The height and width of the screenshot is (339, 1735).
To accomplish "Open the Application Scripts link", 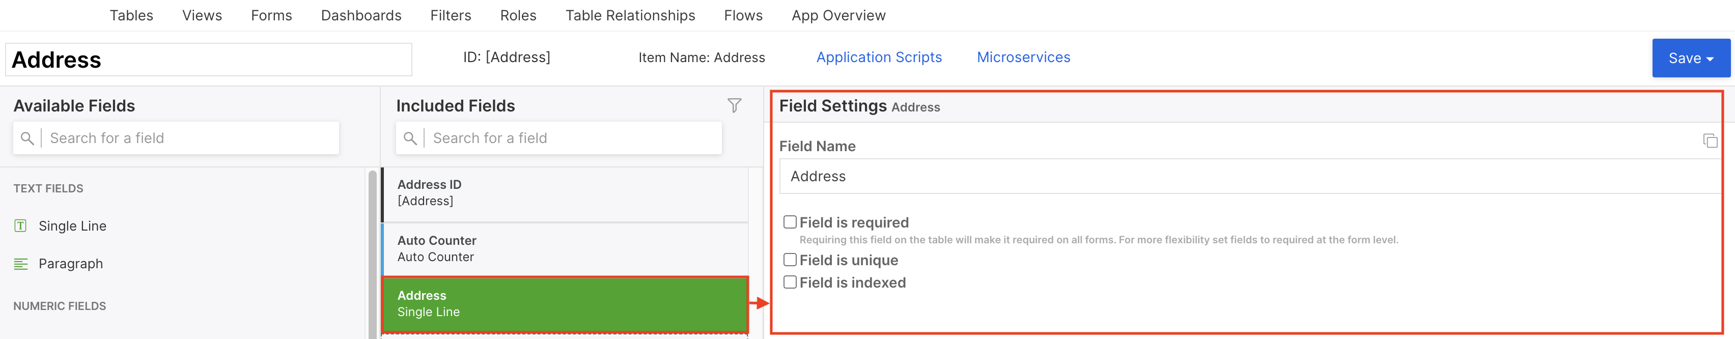I will (x=879, y=58).
